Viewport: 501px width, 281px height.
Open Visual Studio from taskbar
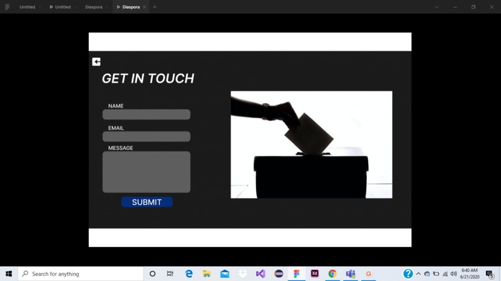tap(260, 274)
